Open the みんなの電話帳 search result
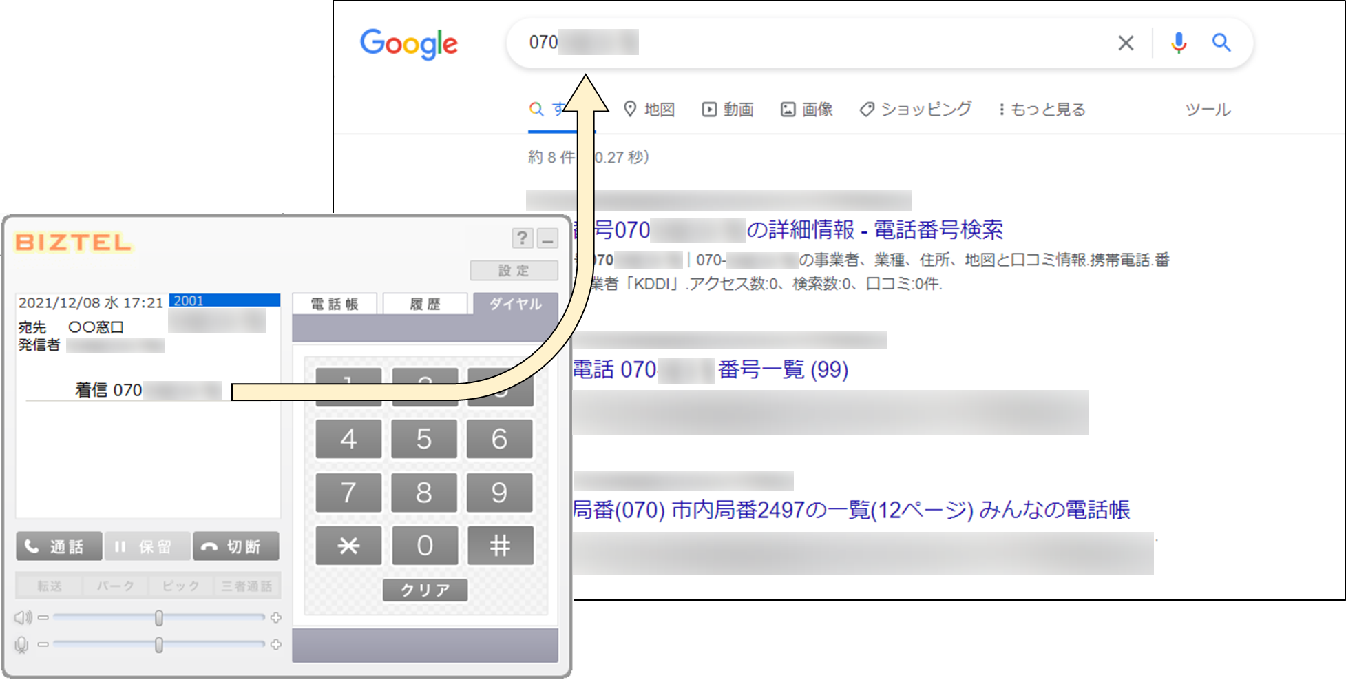The width and height of the screenshot is (1346, 680). click(851, 510)
